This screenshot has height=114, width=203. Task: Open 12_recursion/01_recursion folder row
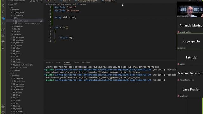(x=23, y=65)
